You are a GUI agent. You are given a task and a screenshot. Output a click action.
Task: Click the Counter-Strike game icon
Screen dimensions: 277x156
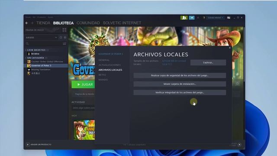[x=29, y=62]
